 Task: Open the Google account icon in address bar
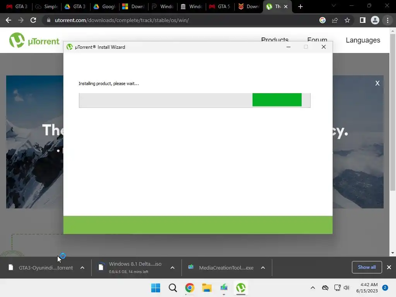(323, 20)
